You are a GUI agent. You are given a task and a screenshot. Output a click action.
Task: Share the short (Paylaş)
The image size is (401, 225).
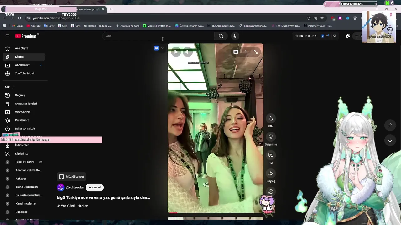271,173
